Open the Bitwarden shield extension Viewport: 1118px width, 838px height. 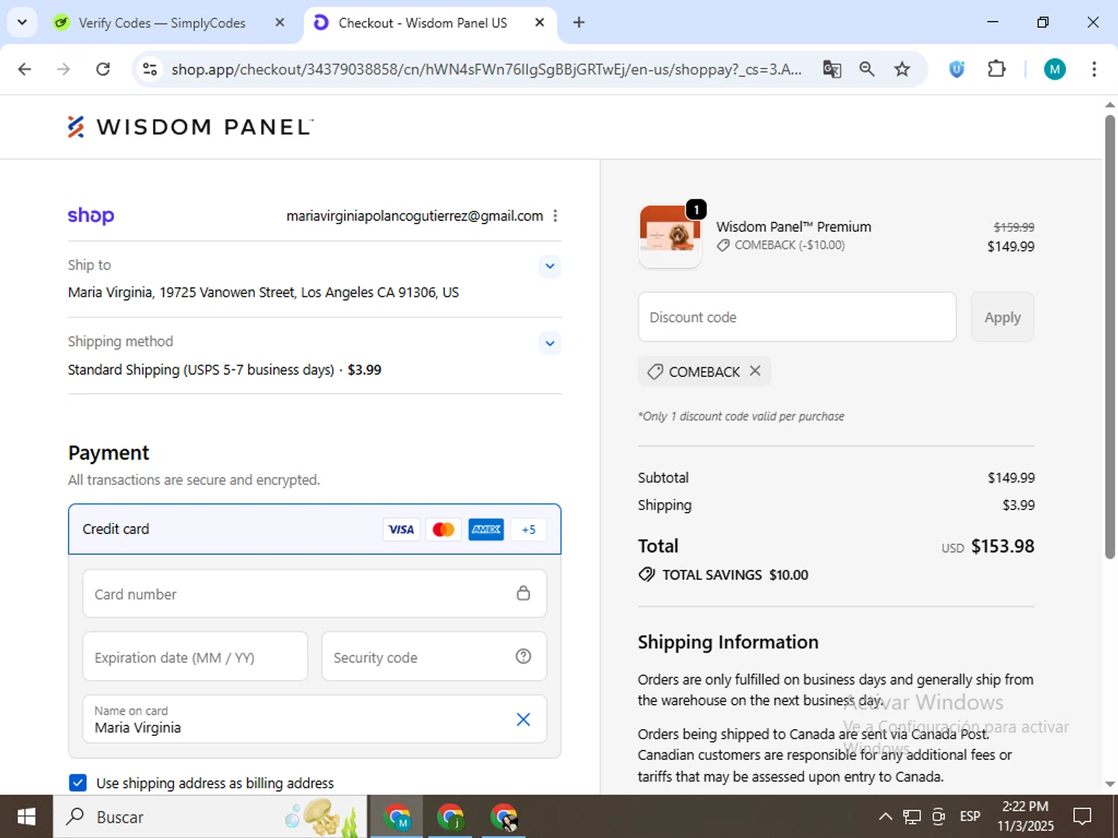click(x=957, y=69)
